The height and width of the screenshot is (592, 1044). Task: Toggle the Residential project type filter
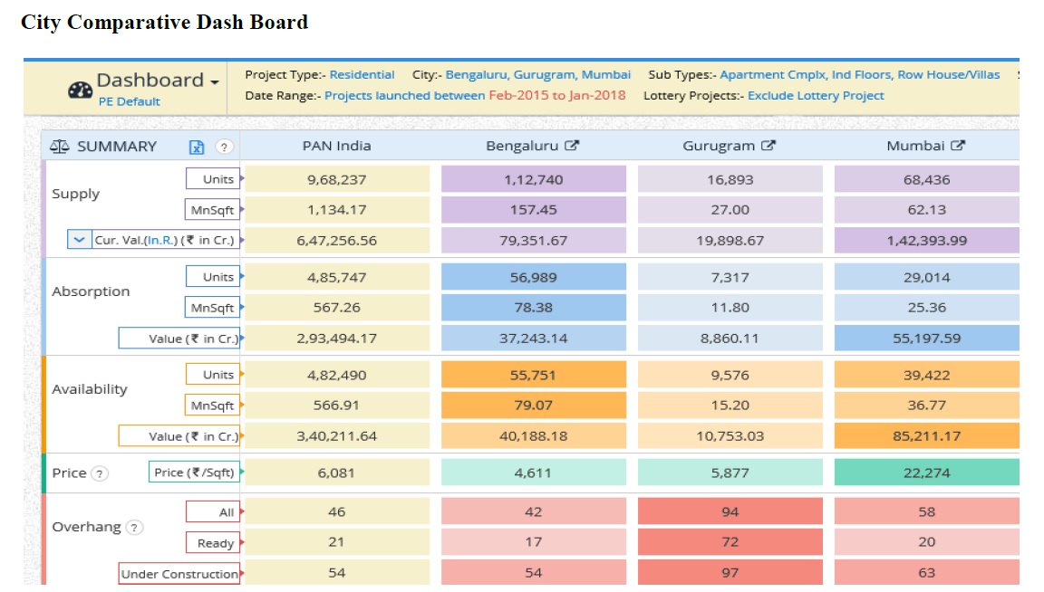[362, 74]
